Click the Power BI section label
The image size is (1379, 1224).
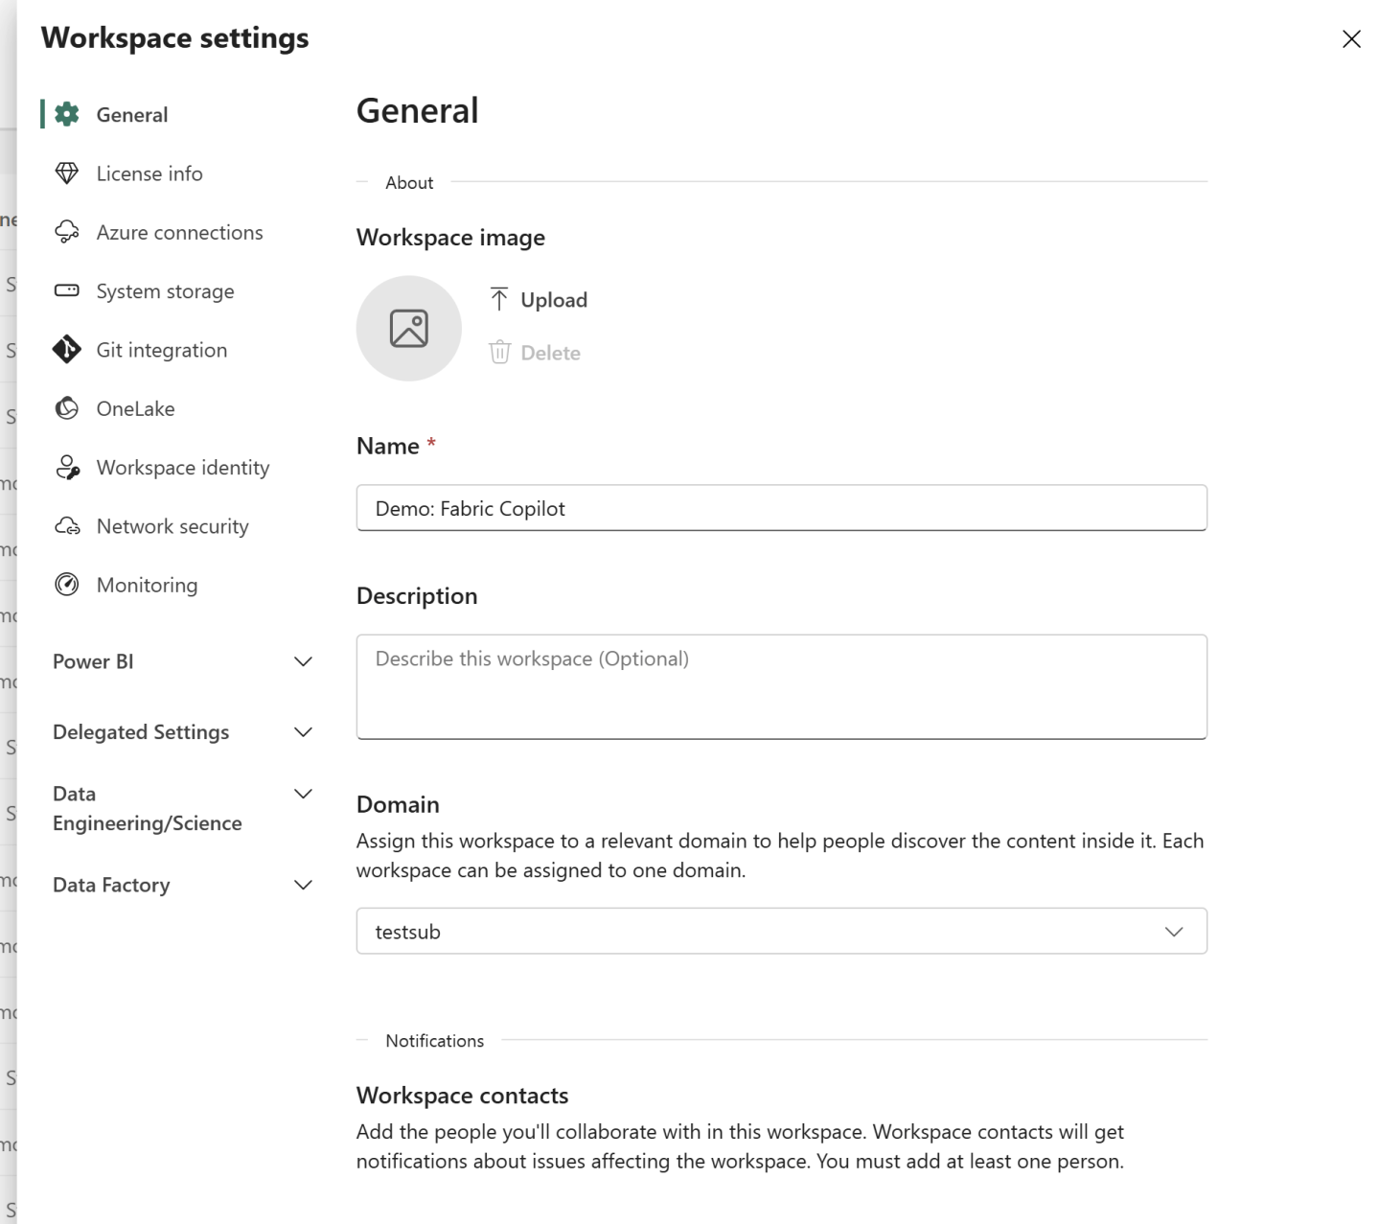click(x=93, y=661)
